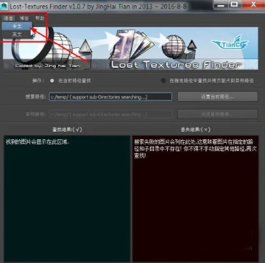Close the Lost-Textures Finder window

click(253, 5)
